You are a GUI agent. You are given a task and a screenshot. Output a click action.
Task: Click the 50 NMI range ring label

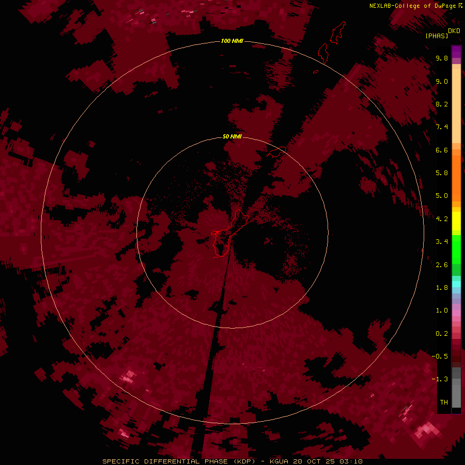[x=232, y=136]
